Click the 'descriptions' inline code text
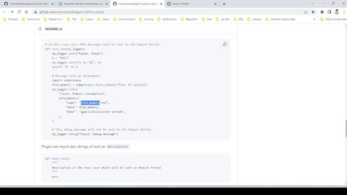The height and width of the screenshot is (195, 347). (118, 146)
